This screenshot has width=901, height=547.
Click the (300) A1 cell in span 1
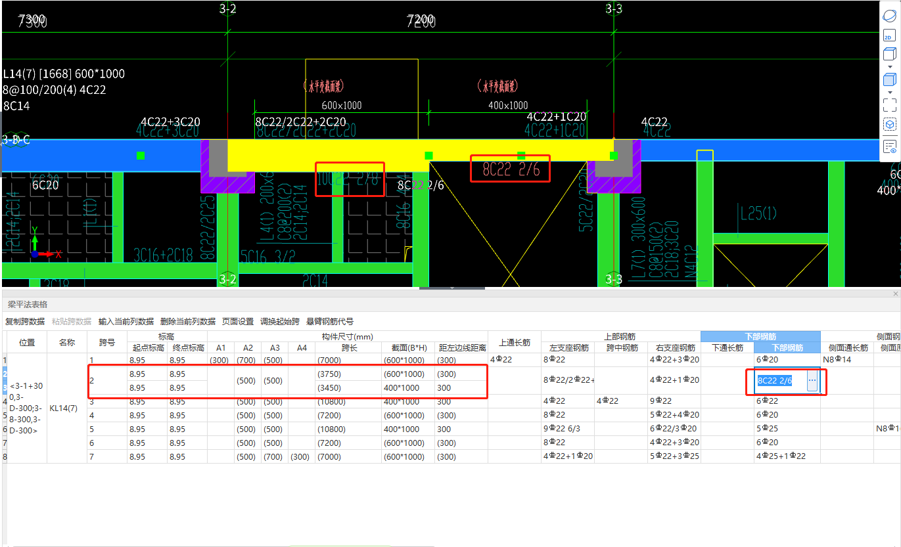point(221,360)
